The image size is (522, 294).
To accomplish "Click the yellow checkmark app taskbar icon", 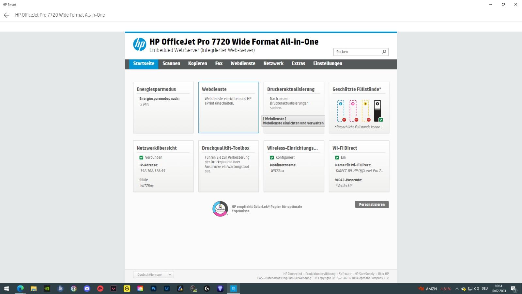I will pos(127,288).
